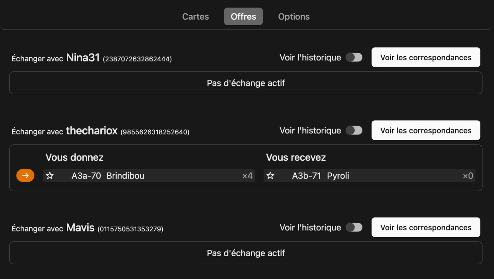Switch on Mavis history toggle
This screenshot has height=279, width=494.
[x=354, y=227]
